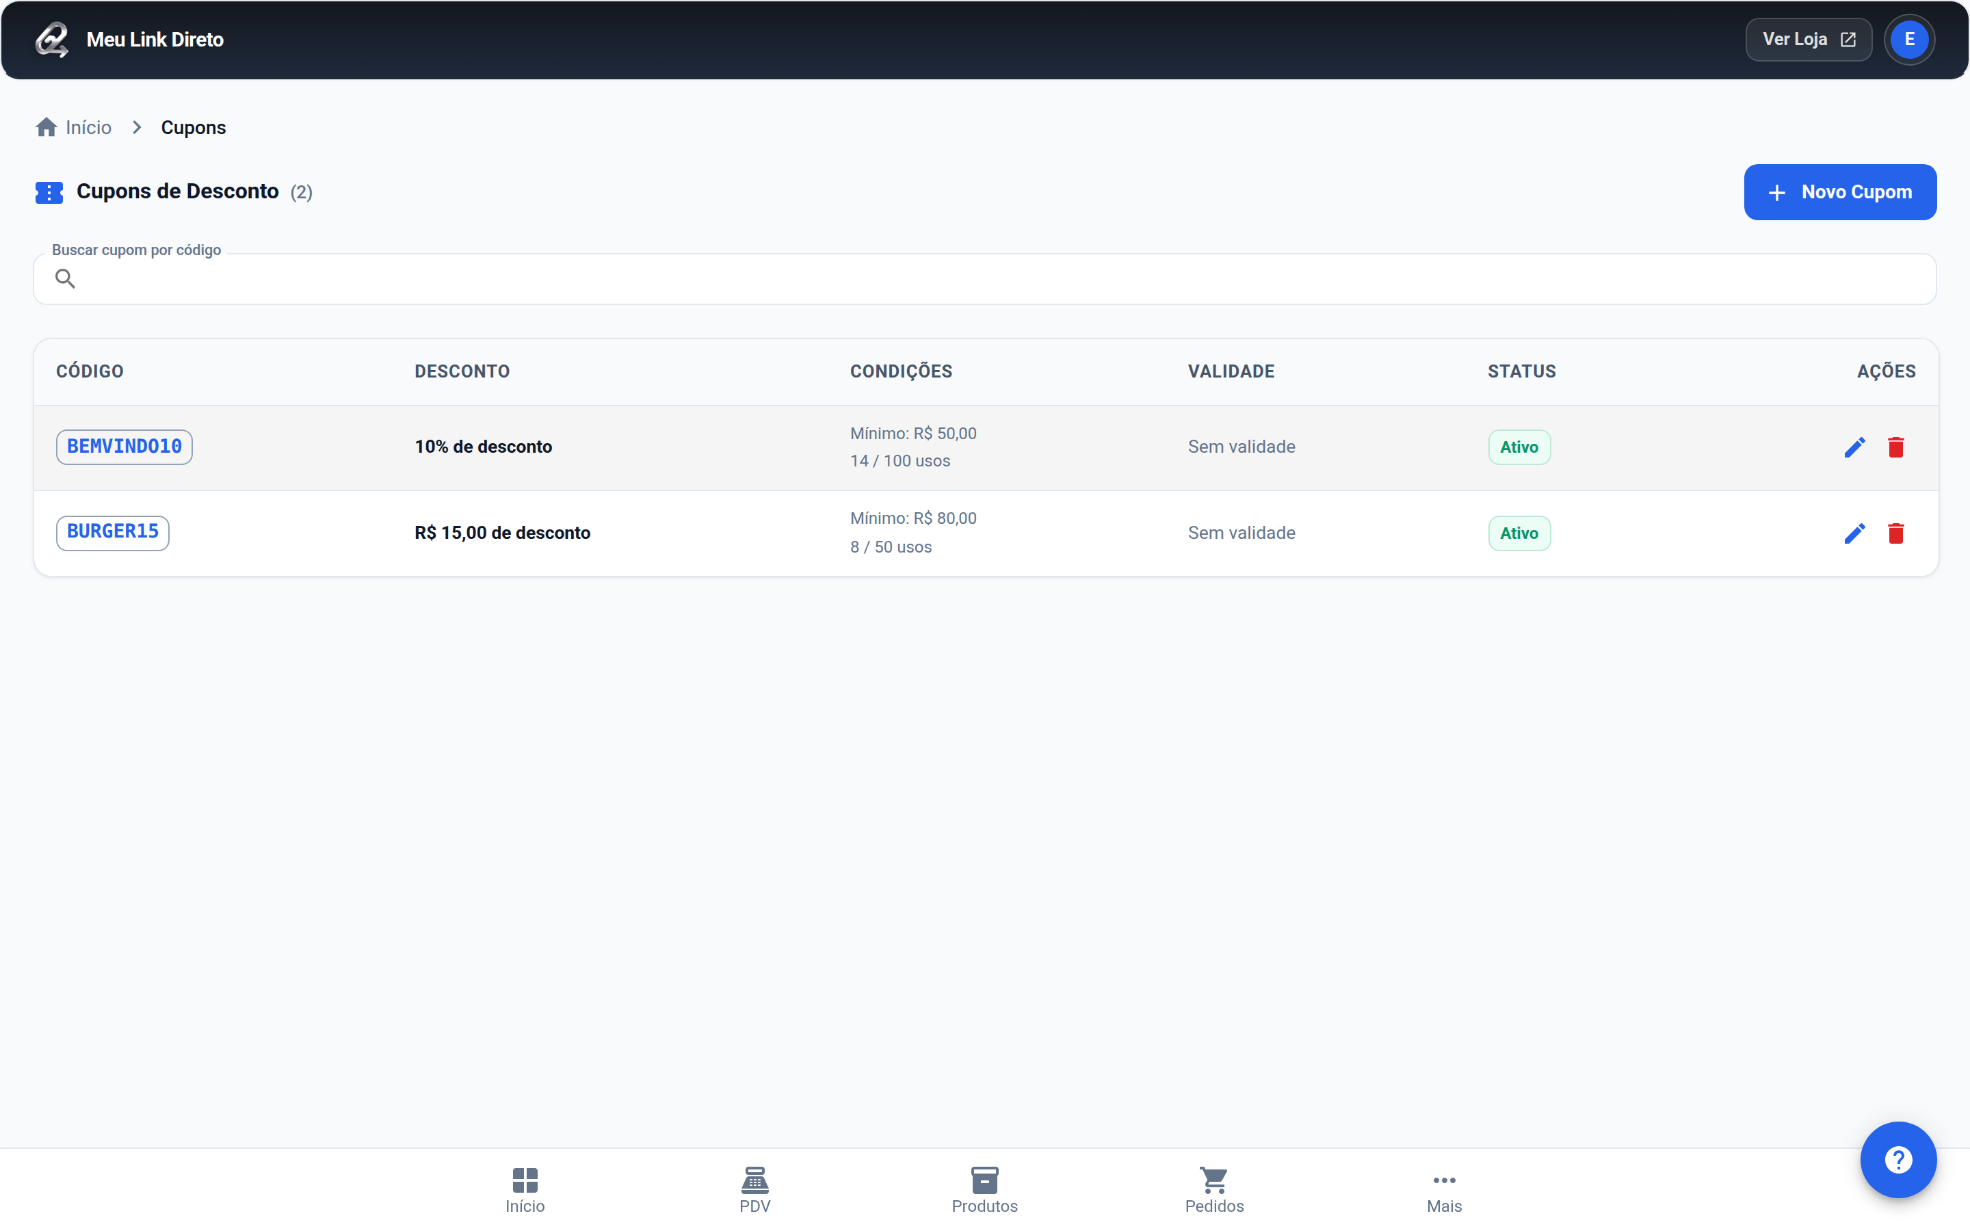Open Produtos in bottom navigation
1970x1231 pixels.
(984, 1189)
